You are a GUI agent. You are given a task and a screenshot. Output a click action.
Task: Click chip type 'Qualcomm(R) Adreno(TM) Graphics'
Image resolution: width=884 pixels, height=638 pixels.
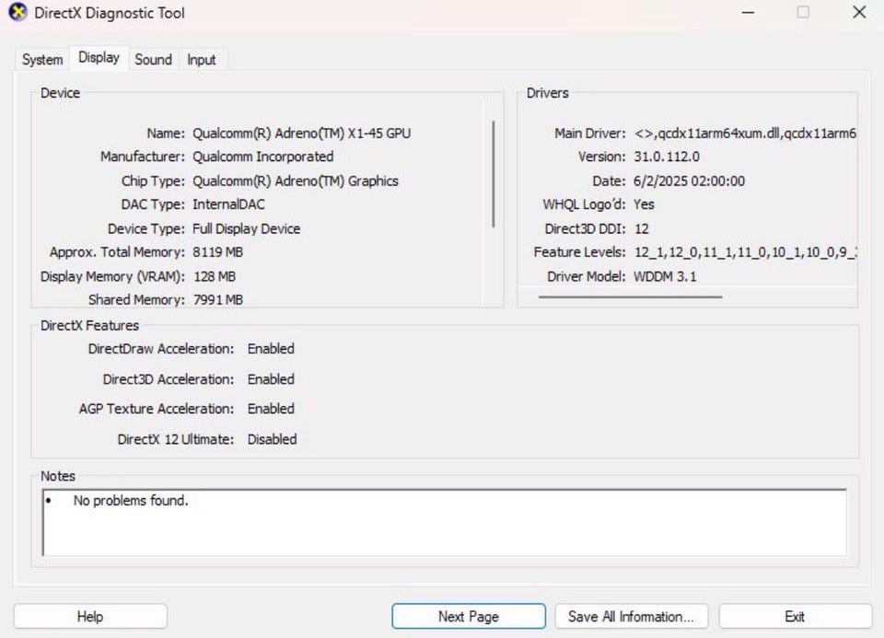click(x=296, y=181)
